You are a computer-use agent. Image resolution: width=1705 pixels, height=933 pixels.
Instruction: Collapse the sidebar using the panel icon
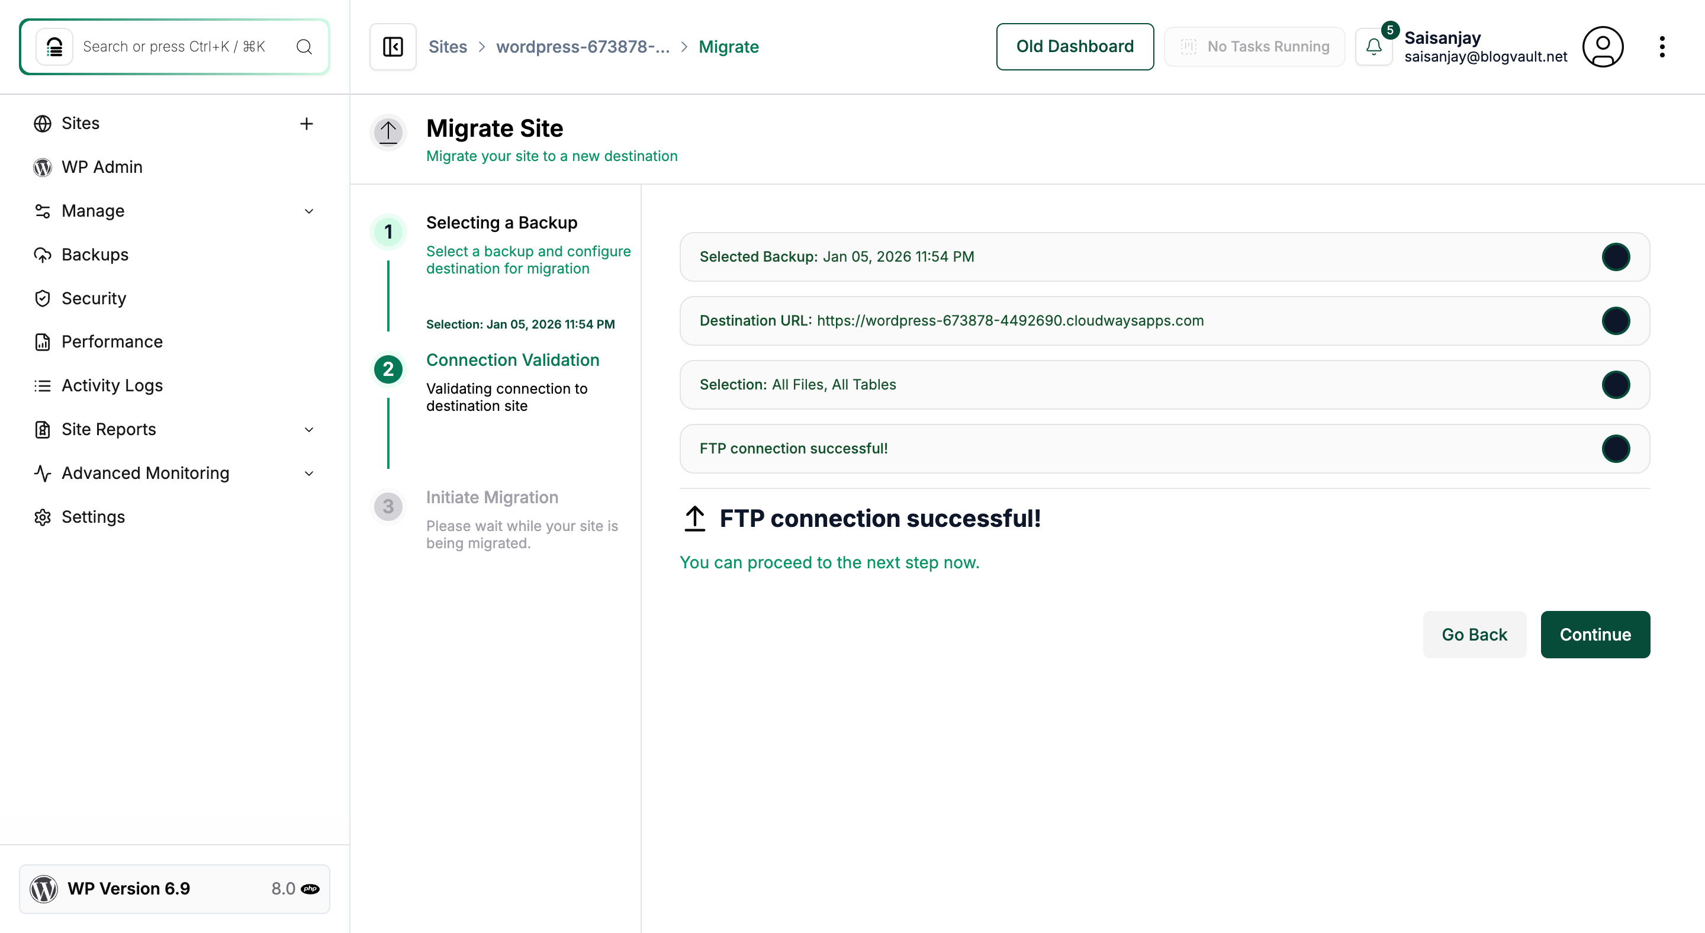(392, 46)
